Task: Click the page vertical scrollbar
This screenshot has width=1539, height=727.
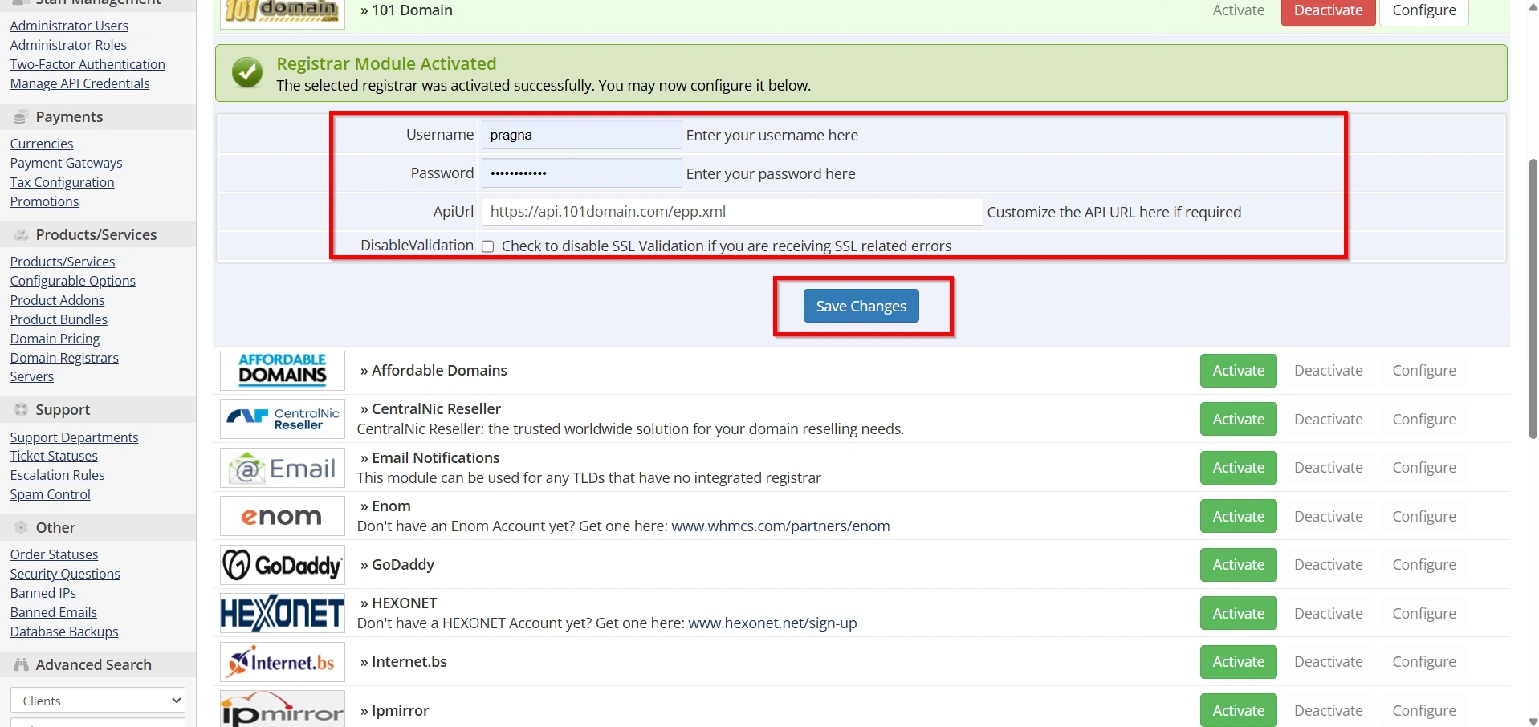Action: tap(1533, 299)
